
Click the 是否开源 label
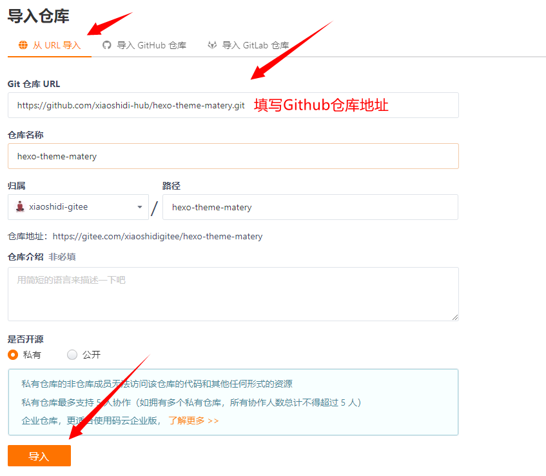coord(25,339)
